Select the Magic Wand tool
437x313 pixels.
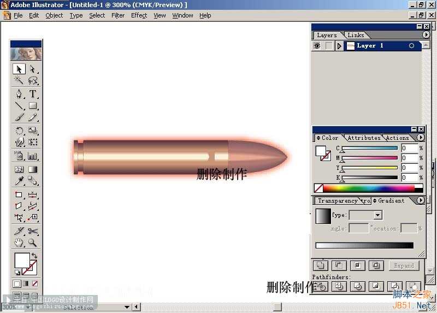pyautogui.click(x=19, y=80)
